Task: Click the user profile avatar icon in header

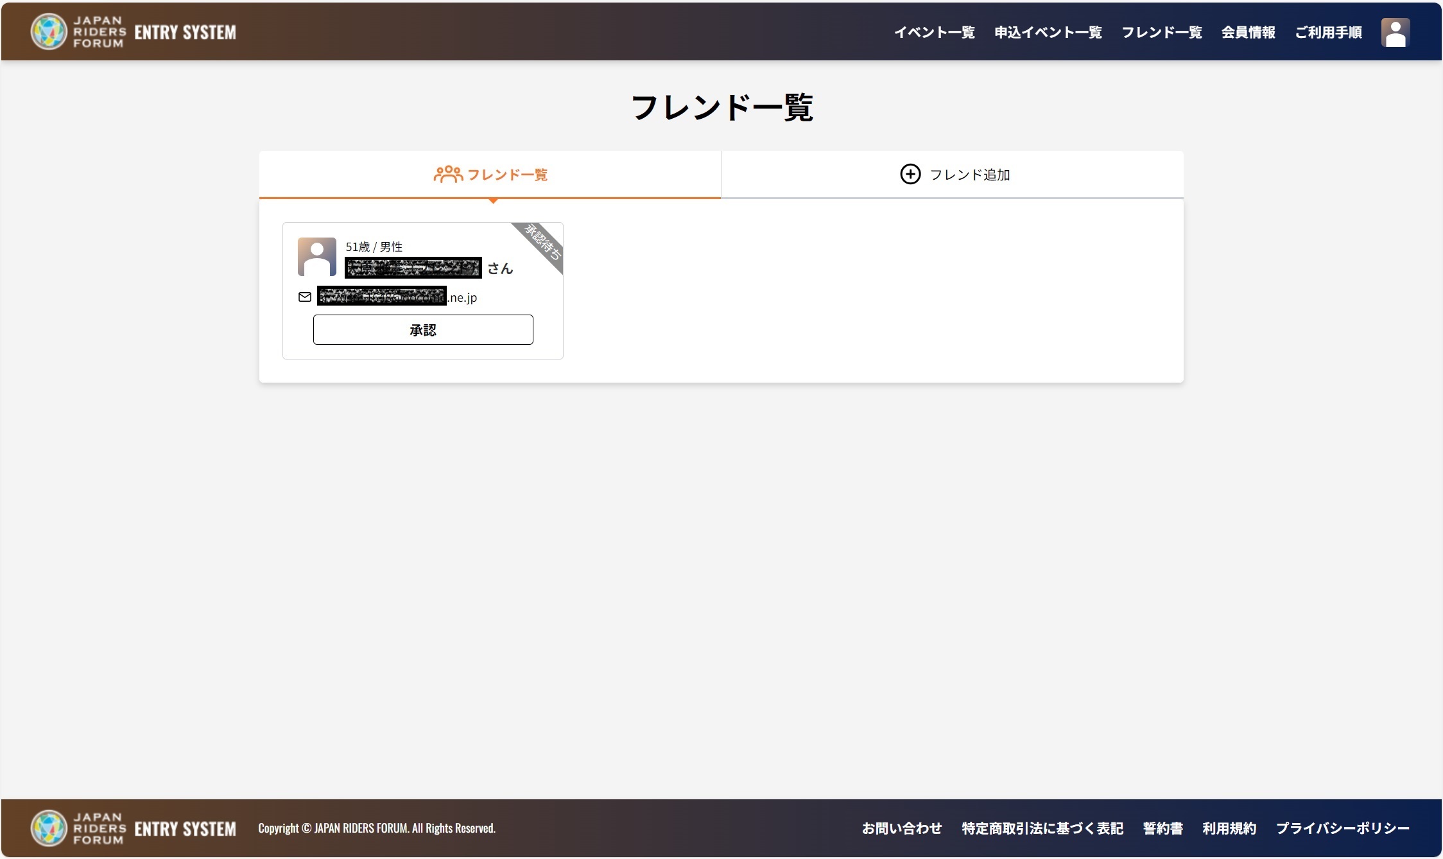Action: [x=1395, y=32]
